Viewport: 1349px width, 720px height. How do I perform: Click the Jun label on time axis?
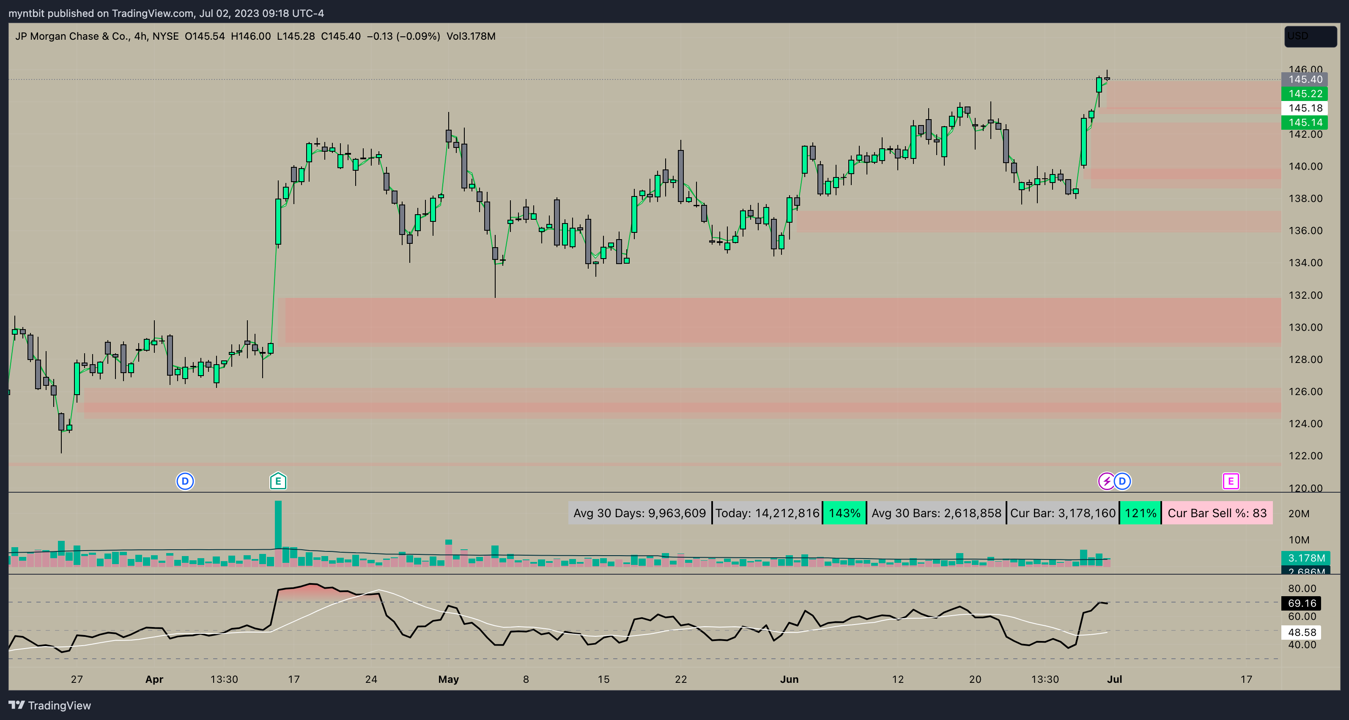(789, 679)
